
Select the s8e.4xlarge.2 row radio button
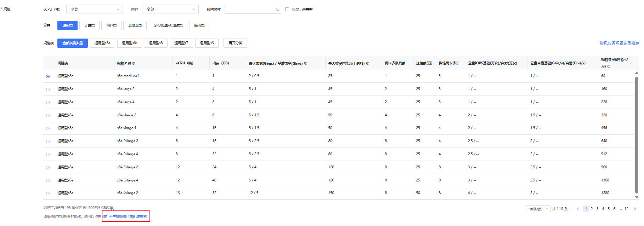[48, 193]
